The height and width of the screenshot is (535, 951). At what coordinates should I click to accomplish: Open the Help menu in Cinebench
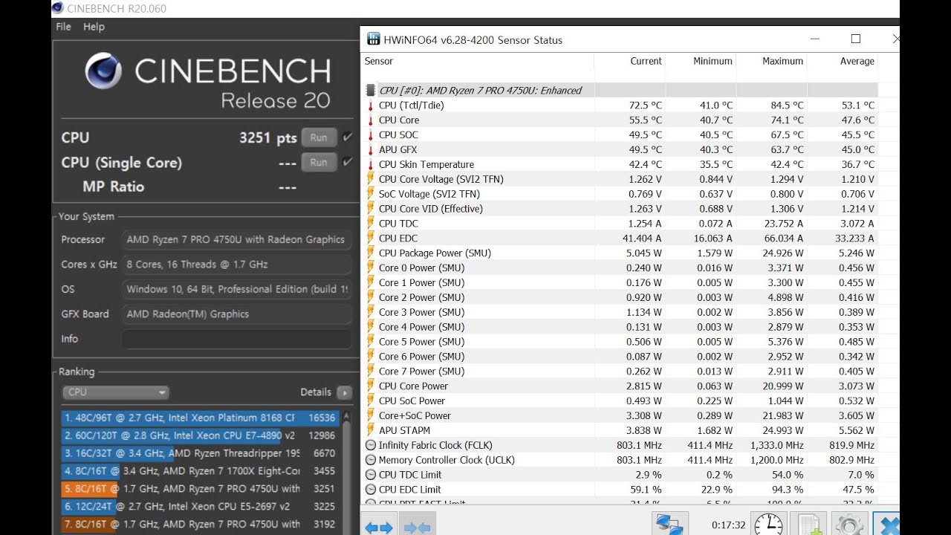94,27
